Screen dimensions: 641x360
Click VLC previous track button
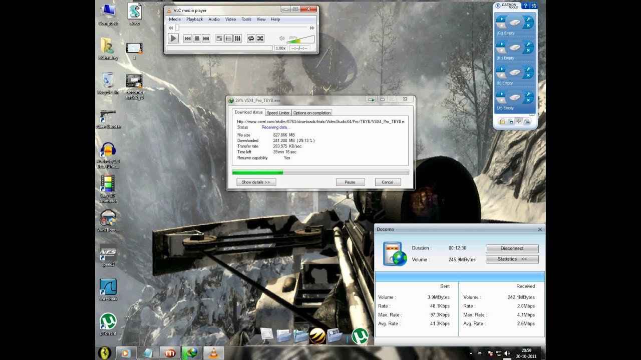[x=188, y=38]
